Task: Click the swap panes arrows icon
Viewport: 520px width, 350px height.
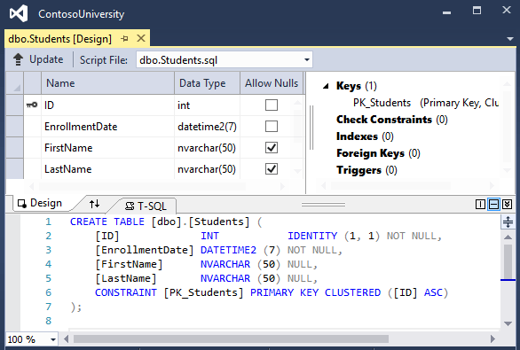Action: coord(95,203)
